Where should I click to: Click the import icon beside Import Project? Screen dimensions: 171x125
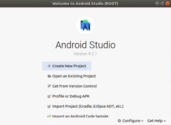tap(49, 106)
